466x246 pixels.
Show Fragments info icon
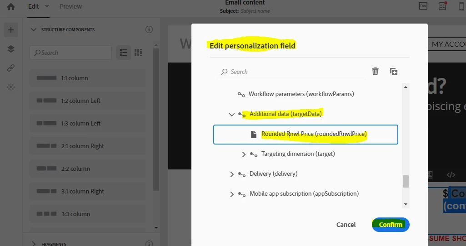pyautogui.click(x=149, y=244)
